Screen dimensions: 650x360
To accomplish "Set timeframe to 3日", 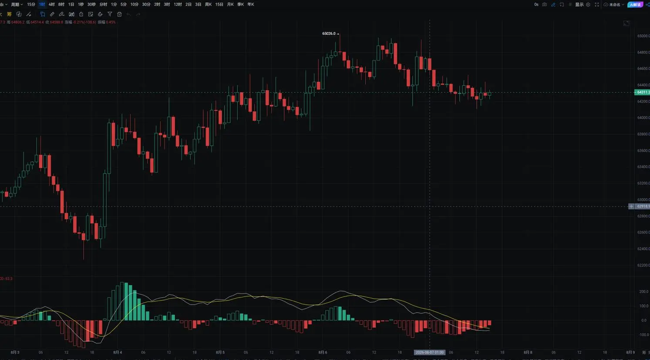I will (198, 4).
